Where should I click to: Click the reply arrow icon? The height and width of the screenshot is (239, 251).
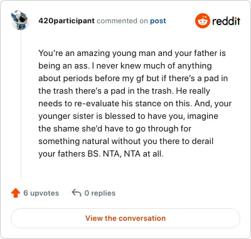tap(77, 193)
